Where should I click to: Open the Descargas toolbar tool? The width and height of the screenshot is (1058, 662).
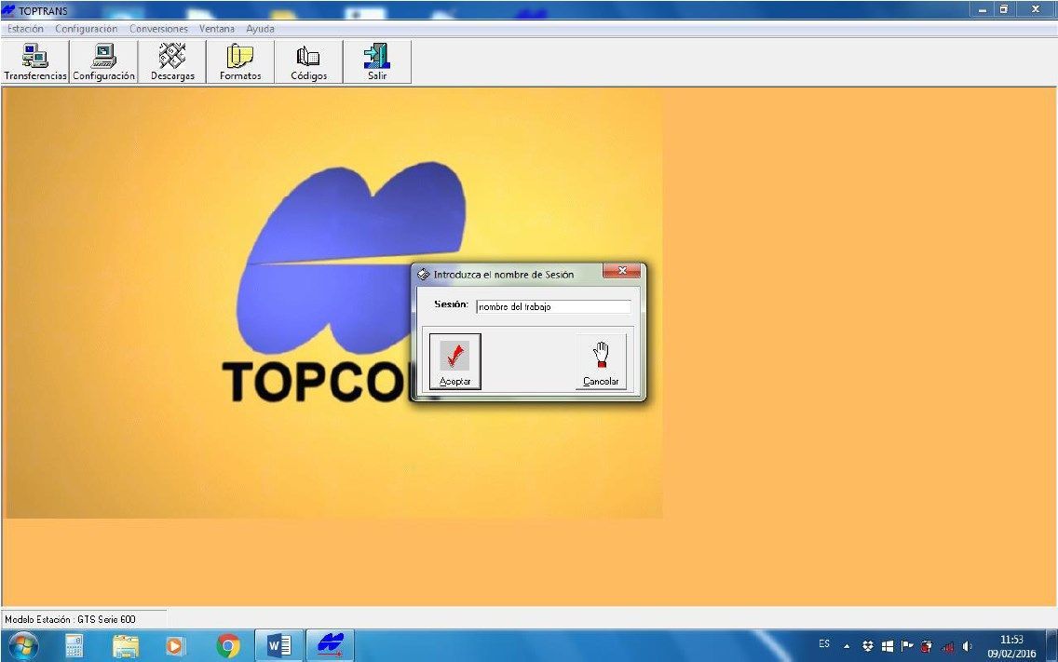click(x=172, y=62)
